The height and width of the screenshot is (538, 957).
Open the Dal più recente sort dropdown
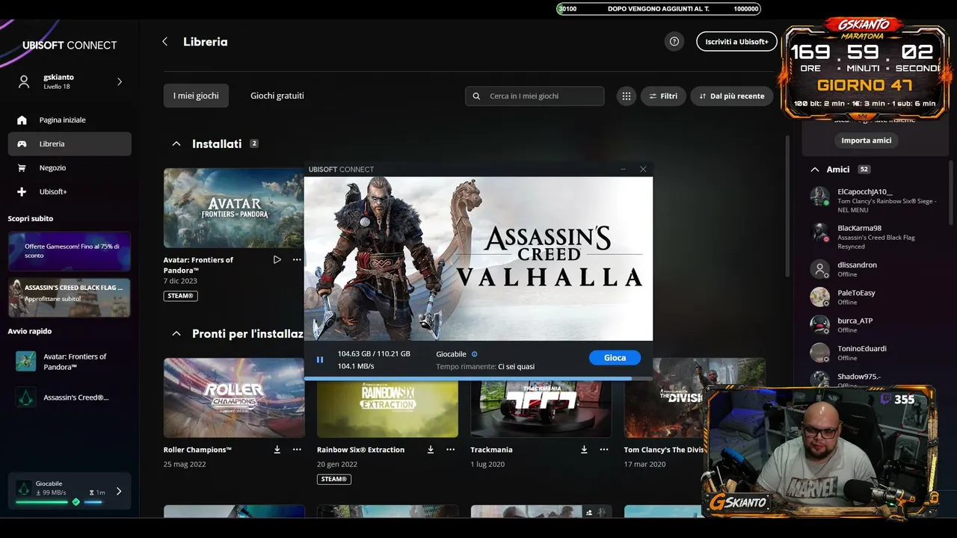(732, 96)
